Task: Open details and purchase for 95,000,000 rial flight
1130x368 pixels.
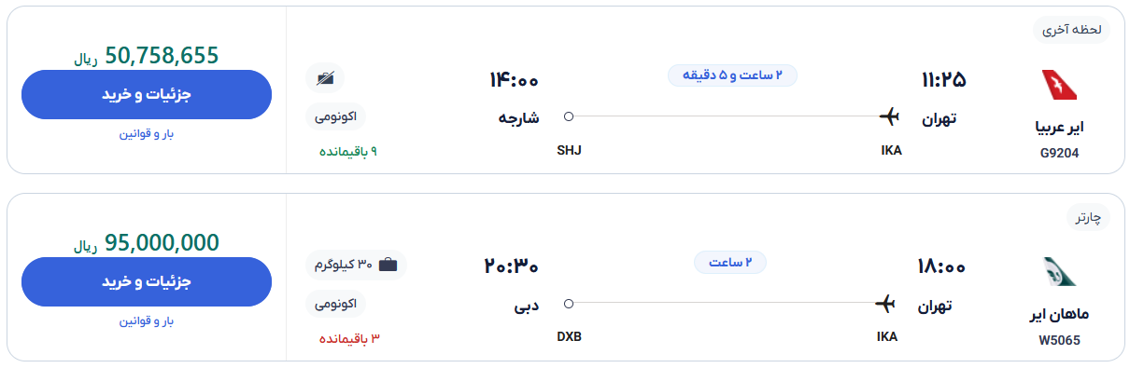Action: click(x=147, y=281)
